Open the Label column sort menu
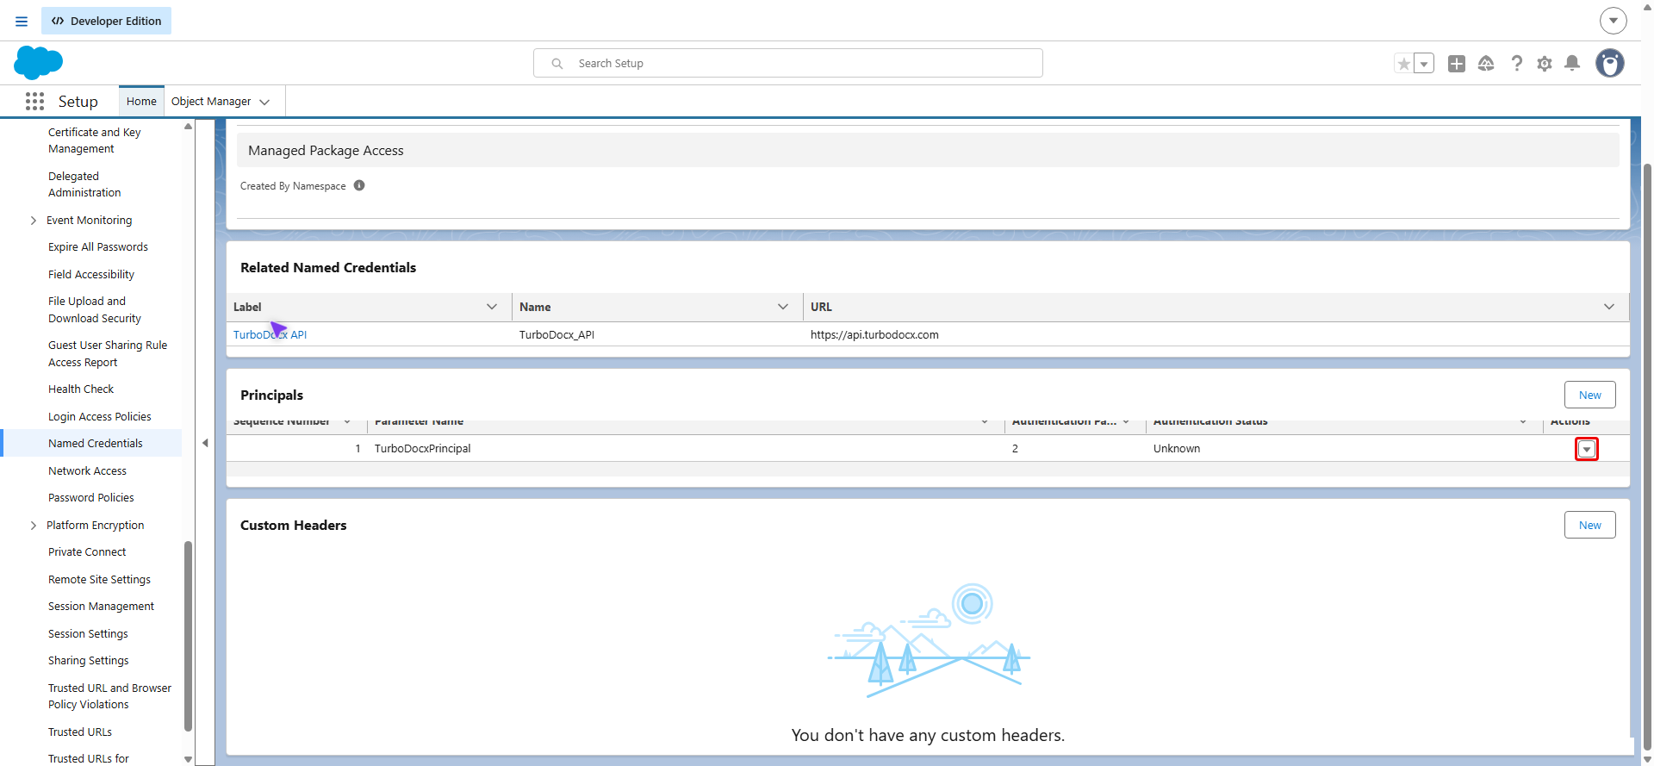The image size is (1654, 766). [x=492, y=307]
